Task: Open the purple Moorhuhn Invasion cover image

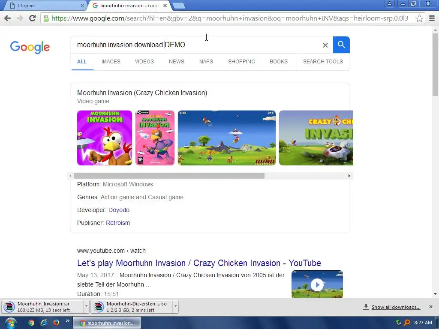Action: click(x=105, y=138)
